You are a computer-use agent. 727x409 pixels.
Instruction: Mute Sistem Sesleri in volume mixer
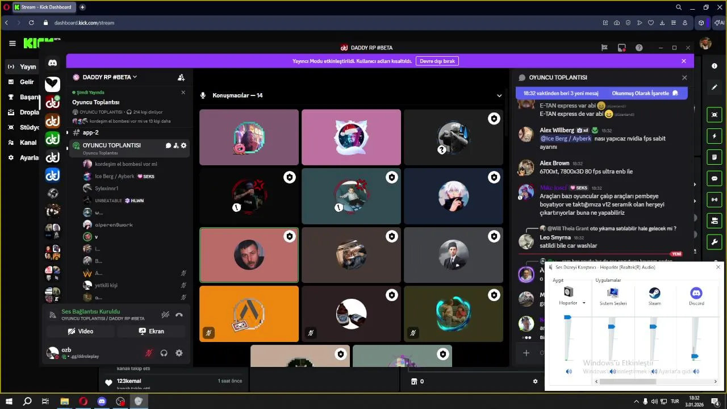[x=612, y=372]
